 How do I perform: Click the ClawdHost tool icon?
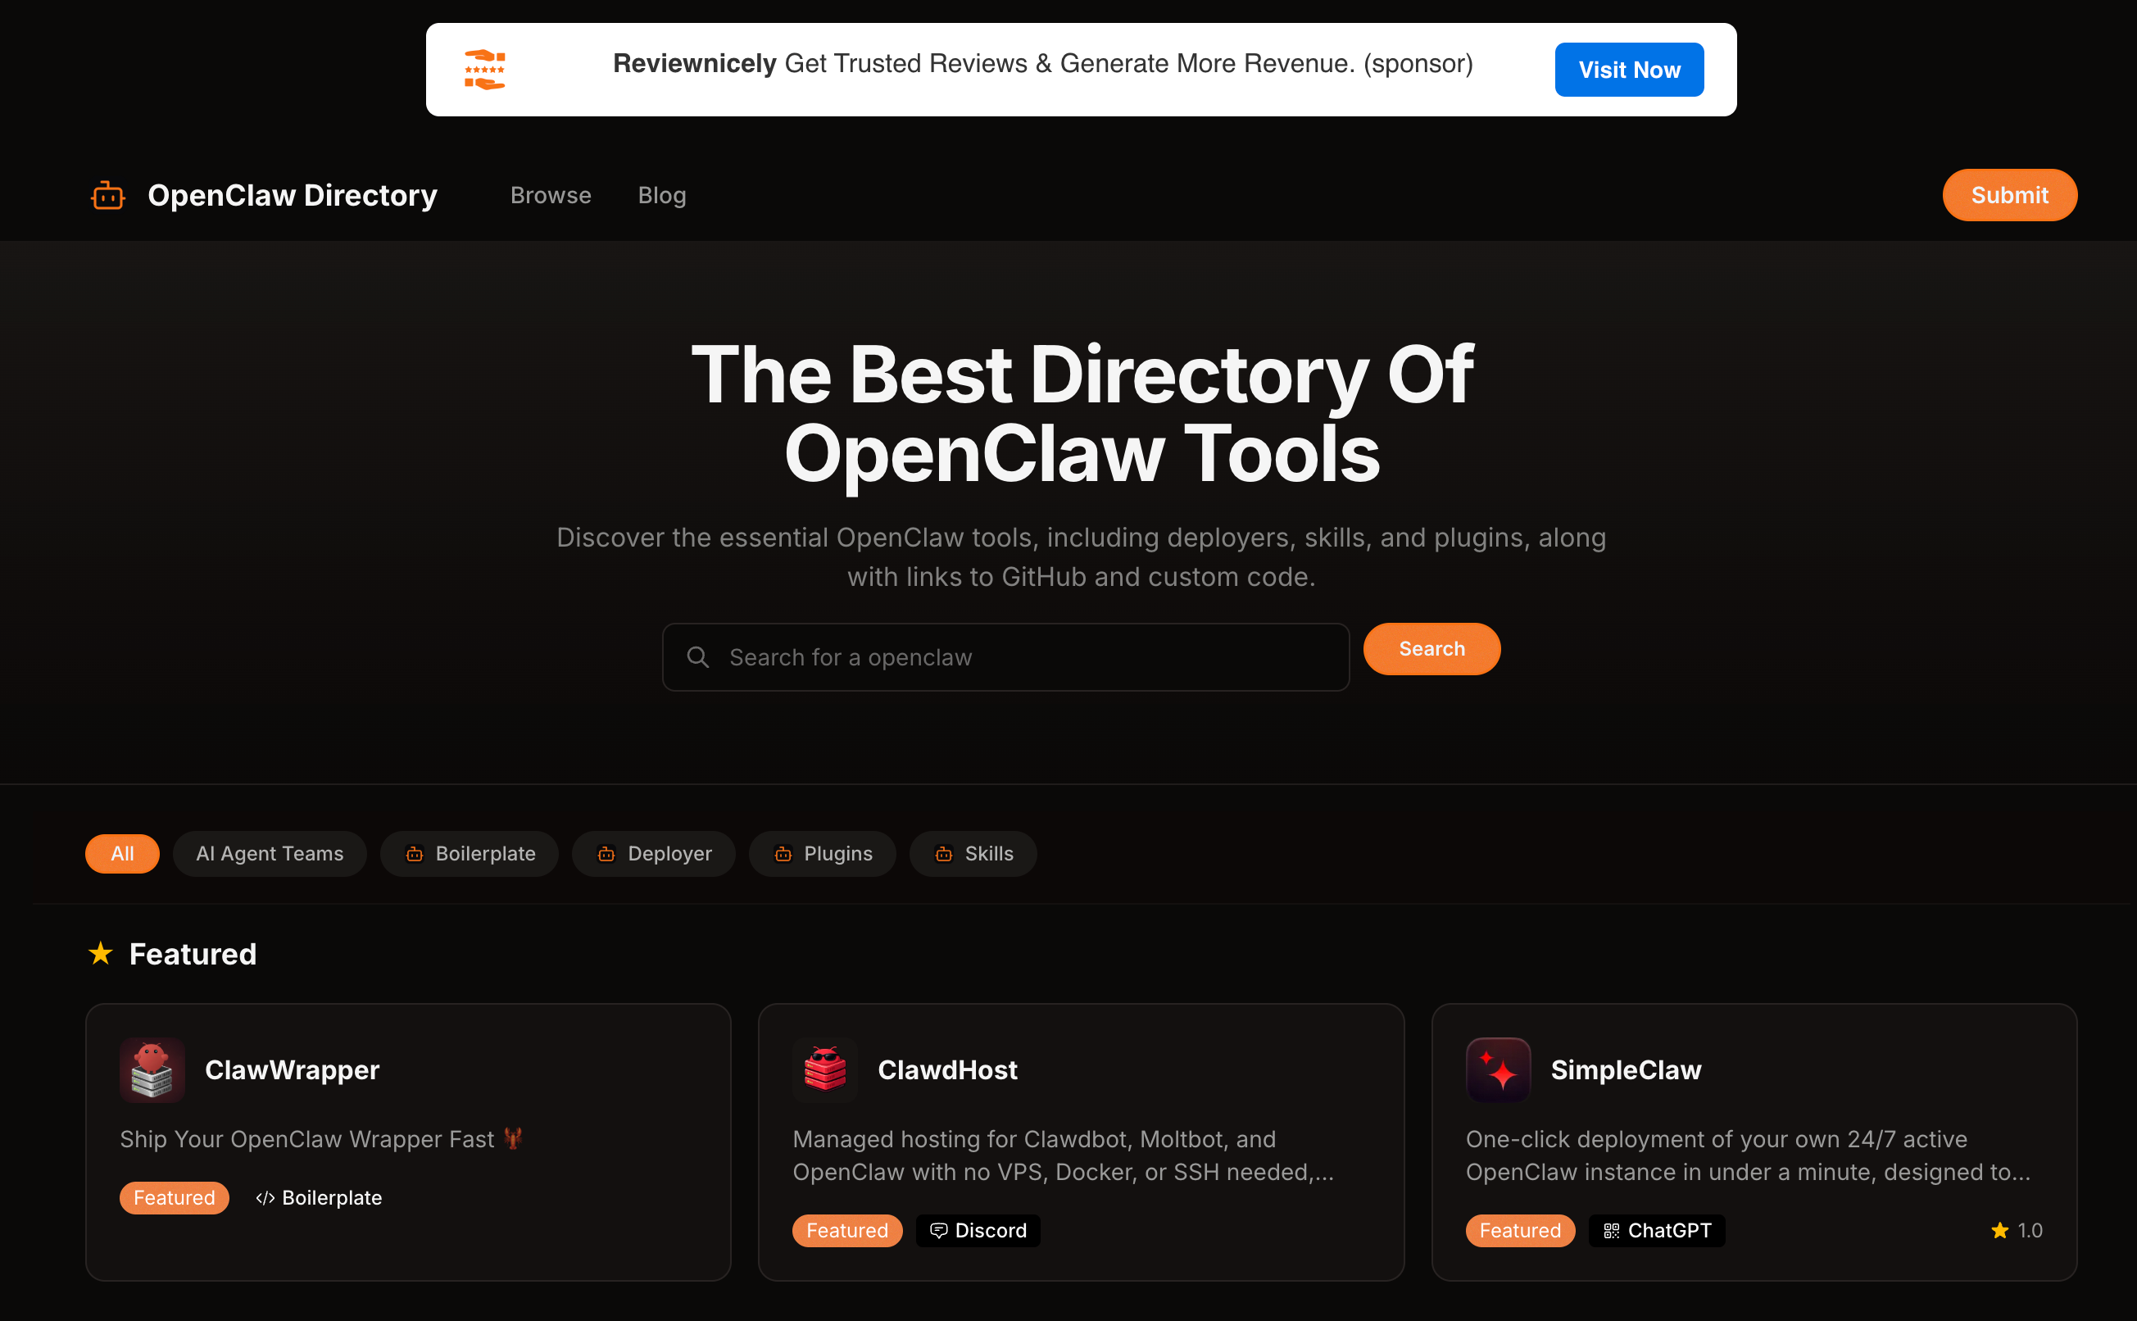click(824, 1069)
